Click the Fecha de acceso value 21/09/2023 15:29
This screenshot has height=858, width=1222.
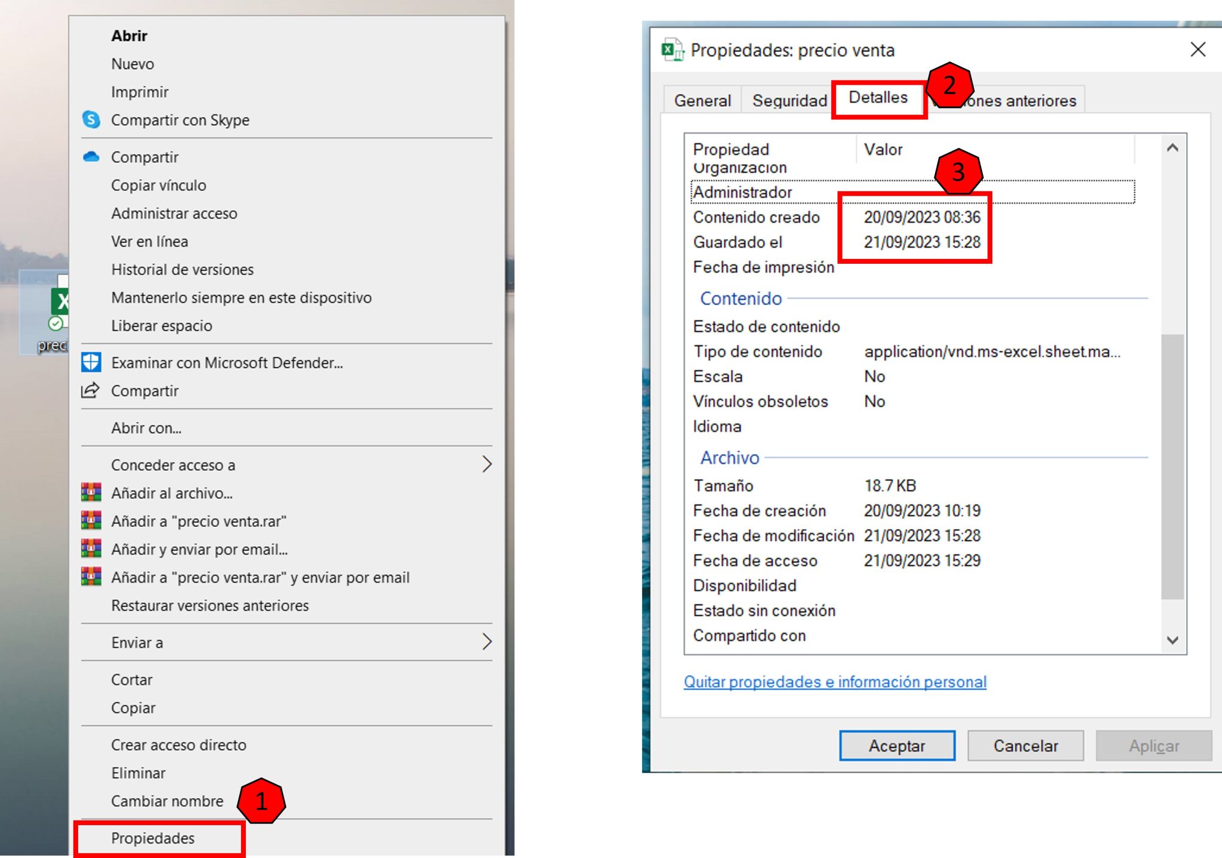click(922, 561)
